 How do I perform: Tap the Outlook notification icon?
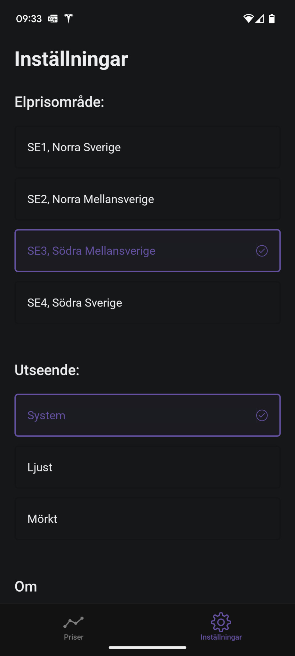53,19
